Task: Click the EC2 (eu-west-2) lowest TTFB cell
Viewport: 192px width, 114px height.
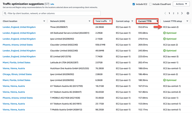Action: point(171,27)
